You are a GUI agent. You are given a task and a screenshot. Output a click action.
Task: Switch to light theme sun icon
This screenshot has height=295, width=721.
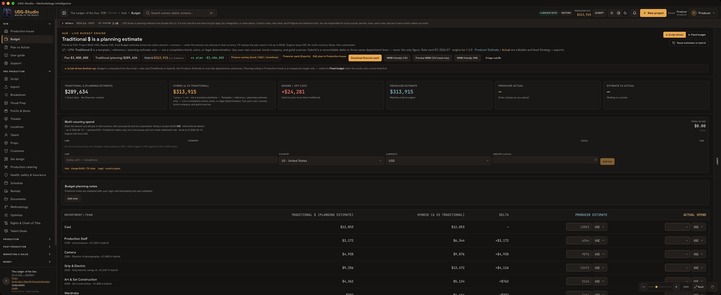[611, 13]
